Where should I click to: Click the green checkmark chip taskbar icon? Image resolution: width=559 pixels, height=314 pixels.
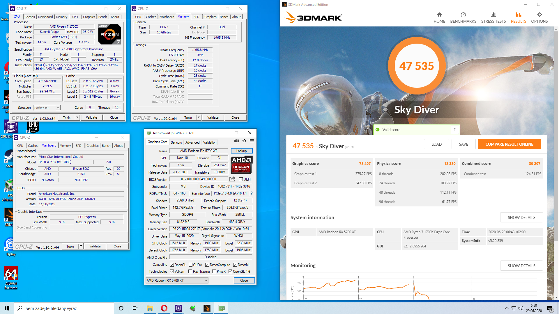(192, 308)
